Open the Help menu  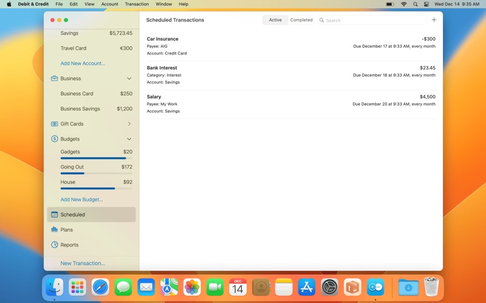(x=183, y=4)
